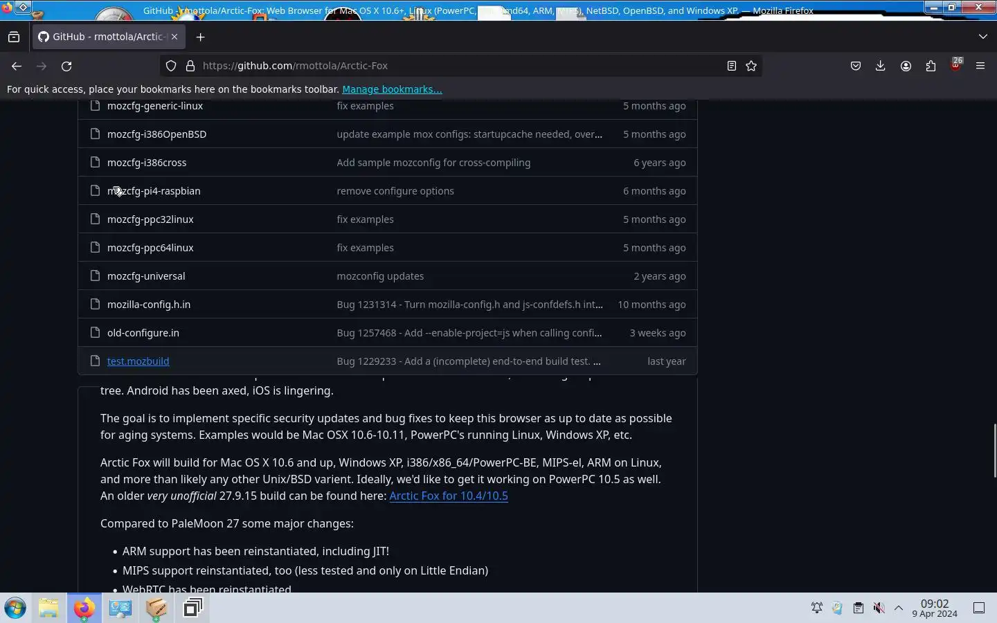This screenshot has height=623, width=997.
Task: Select the GitHub - rmottola/Arctic-Fox tab
Action: tap(108, 37)
